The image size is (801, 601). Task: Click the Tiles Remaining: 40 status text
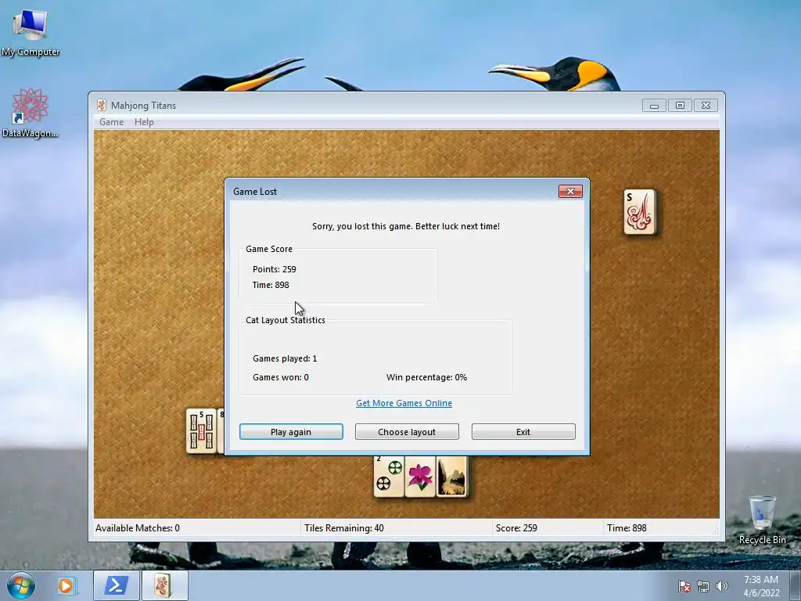click(344, 528)
